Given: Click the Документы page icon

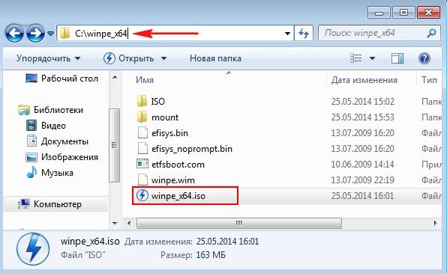Looking at the screenshot, I should [x=31, y=141].
